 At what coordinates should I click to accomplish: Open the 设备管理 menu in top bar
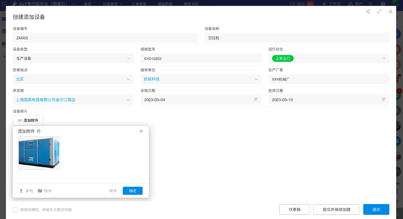pos(110,4)
